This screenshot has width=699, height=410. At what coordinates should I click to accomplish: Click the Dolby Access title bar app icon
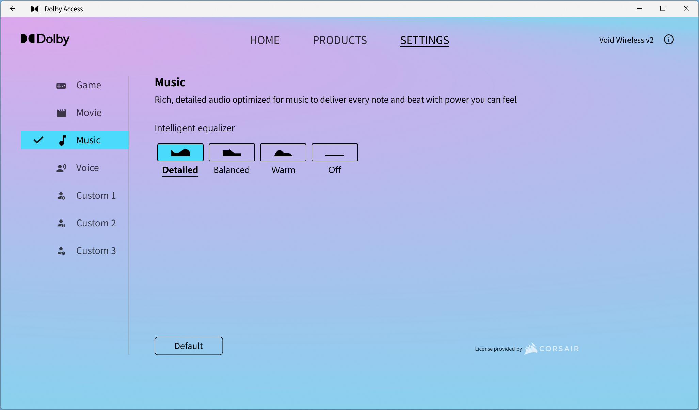point(35,9)
